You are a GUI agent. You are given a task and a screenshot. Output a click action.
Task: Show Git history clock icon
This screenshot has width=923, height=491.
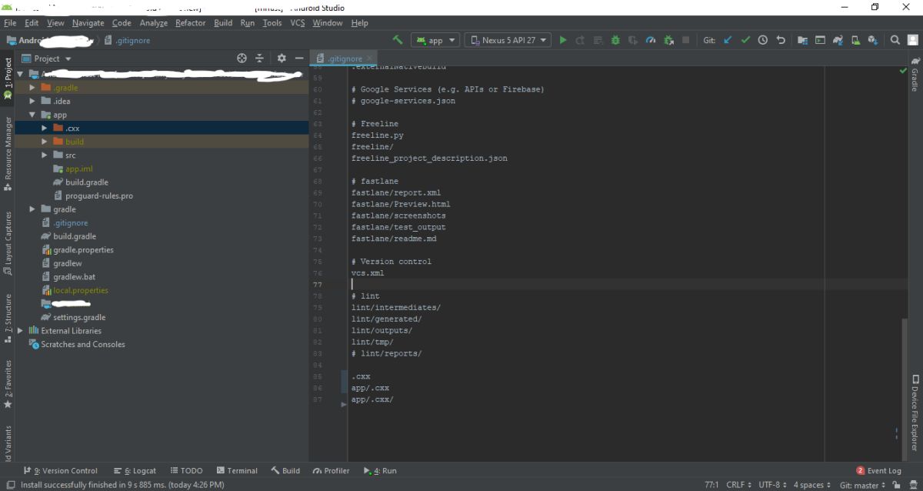point(763,40)
